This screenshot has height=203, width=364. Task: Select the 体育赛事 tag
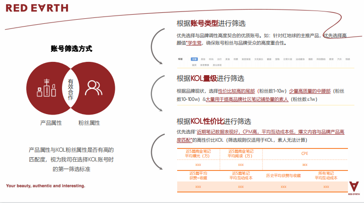click(205, 65)
